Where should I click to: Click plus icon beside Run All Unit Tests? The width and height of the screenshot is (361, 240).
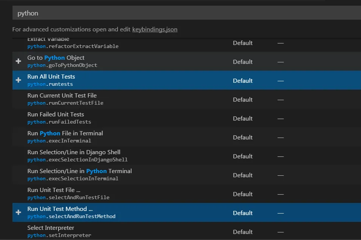[18, 80]
